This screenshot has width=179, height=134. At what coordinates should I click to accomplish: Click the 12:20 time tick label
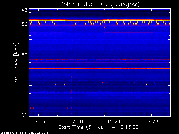[x=76, y=121]
